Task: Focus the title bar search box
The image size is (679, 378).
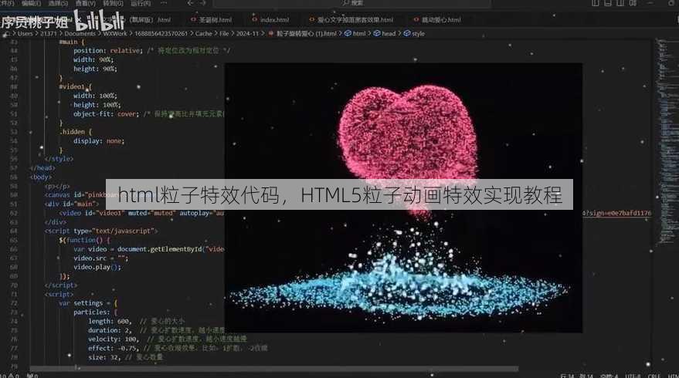Action: pyautogui.click(x=352, y=3)
